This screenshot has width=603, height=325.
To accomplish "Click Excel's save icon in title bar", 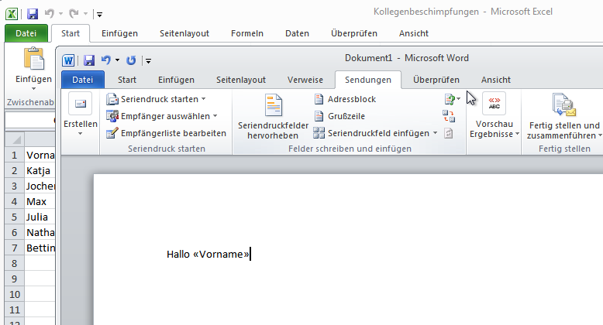I will 33,14.
